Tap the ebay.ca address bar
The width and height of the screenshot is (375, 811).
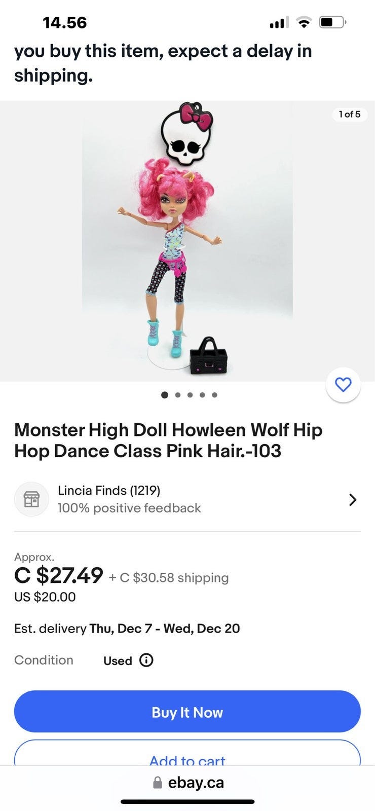pyautogui.click(x=196, y=783)
